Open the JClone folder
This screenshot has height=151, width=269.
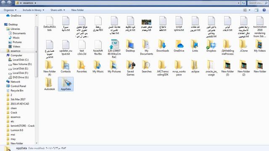click(x=244, y=46)
